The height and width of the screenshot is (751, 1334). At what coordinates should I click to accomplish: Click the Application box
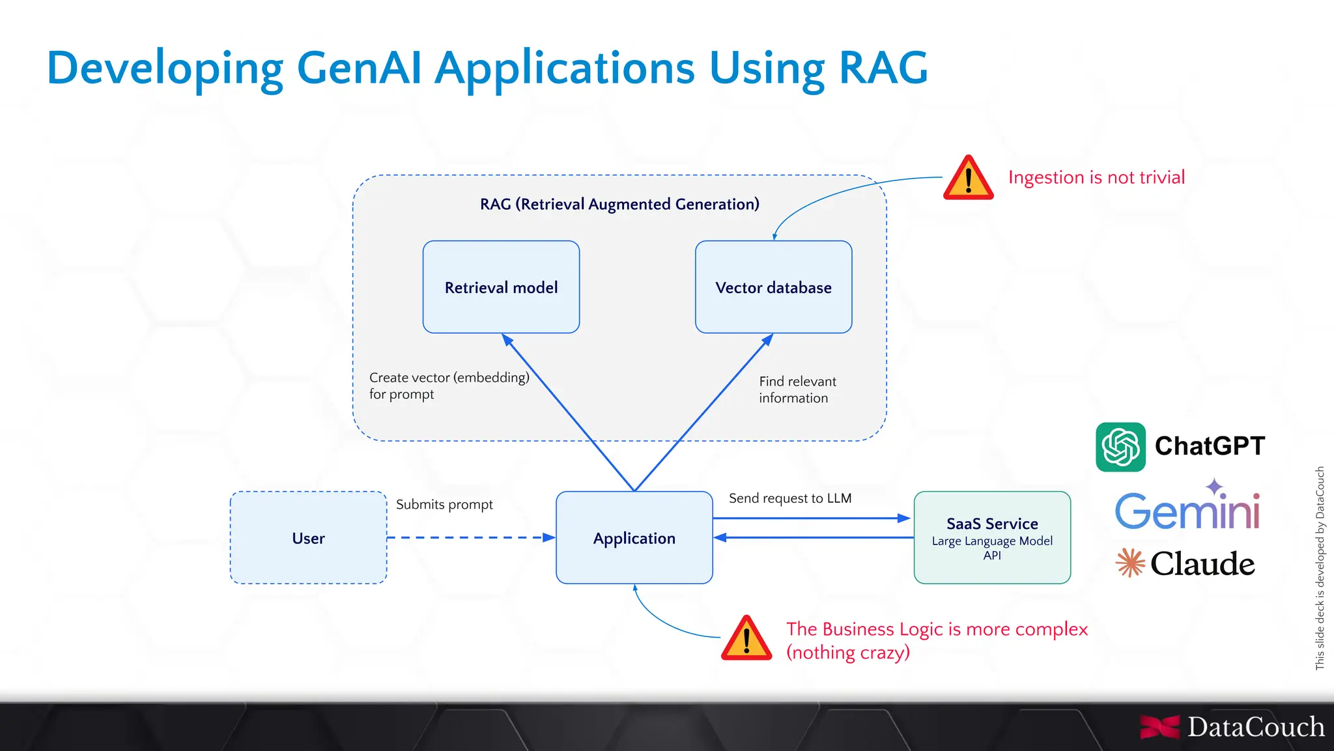(x=634, y=538)
